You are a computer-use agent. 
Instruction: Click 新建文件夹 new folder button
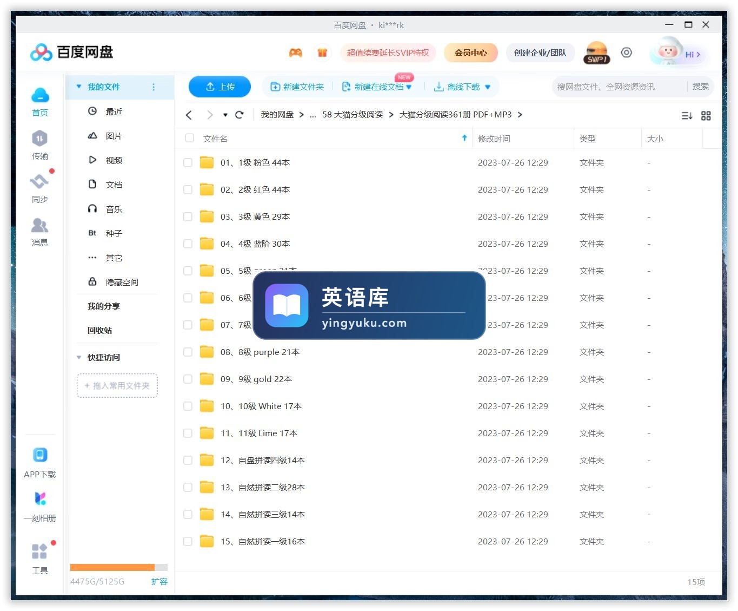pyautogui.click(x=297, y=87)
